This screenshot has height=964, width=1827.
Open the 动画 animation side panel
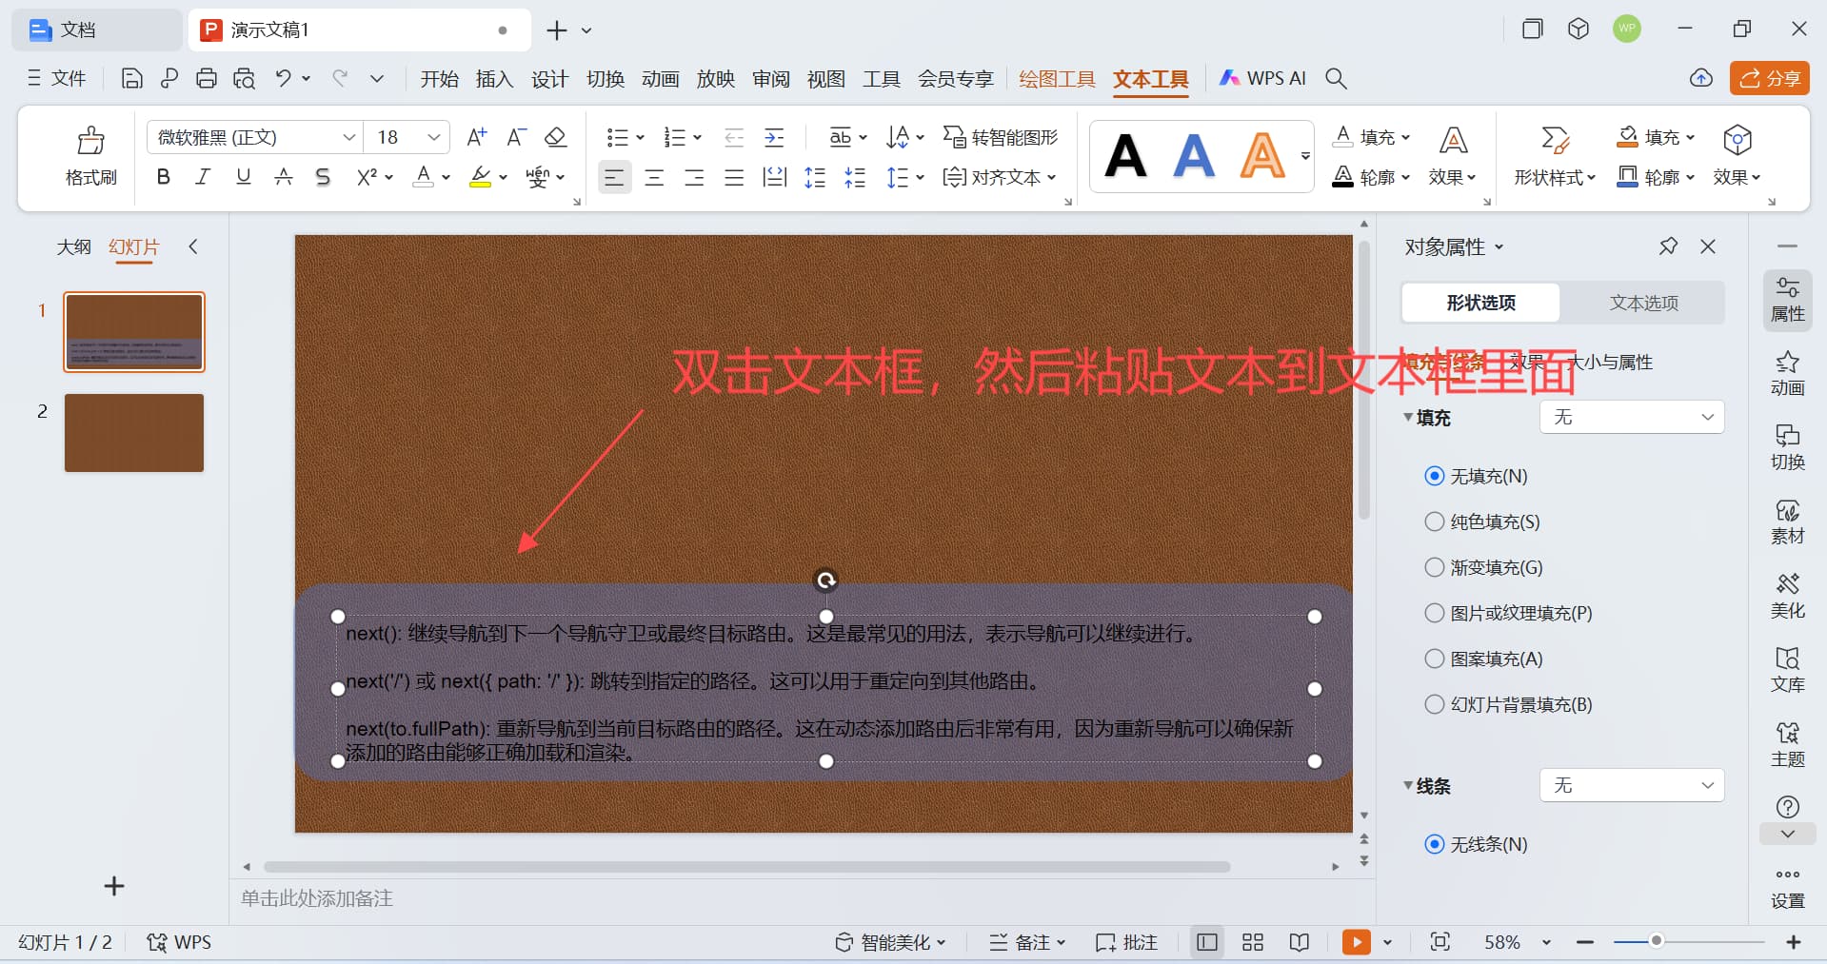coord(1787,373)
